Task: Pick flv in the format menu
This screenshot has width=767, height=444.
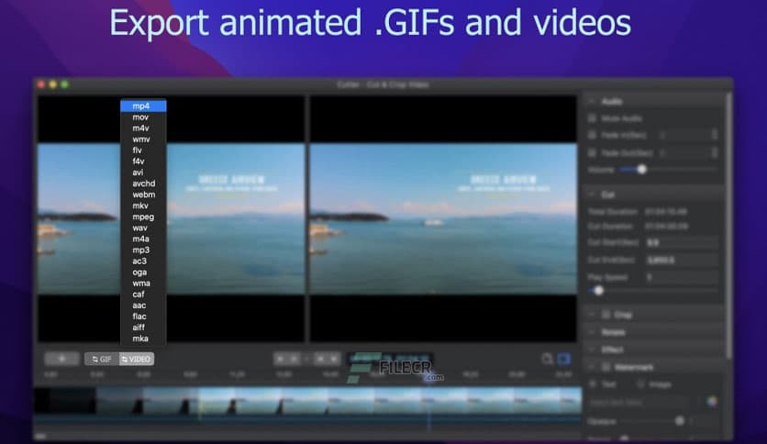Action: 143,150
